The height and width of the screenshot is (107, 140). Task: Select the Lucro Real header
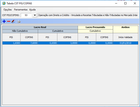pyautogui.click(x=40, y=27)
